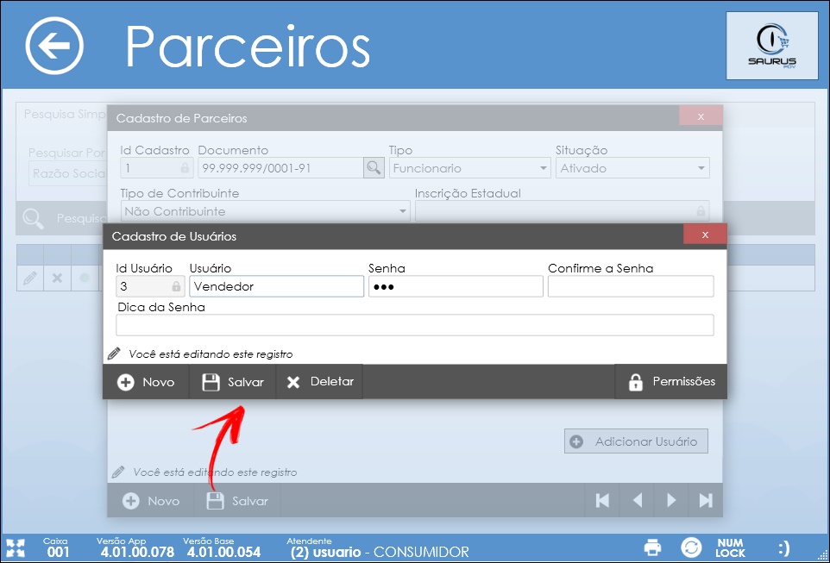
Task: Click the pencil edit icon in the results row
Action: coord(30,278)
